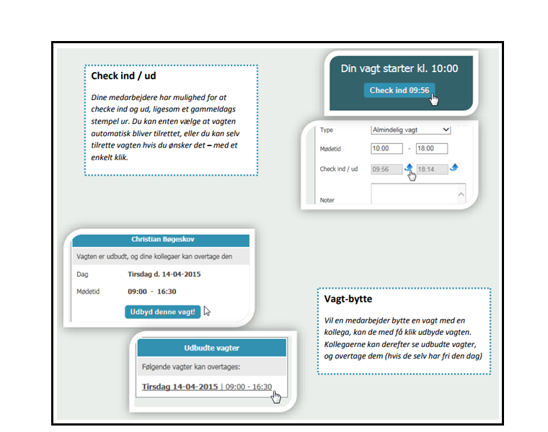The height and width of the screenshot is (432, 548).
Task: Click the Noter scrollbar up arrow
Action: pos(461,193)
